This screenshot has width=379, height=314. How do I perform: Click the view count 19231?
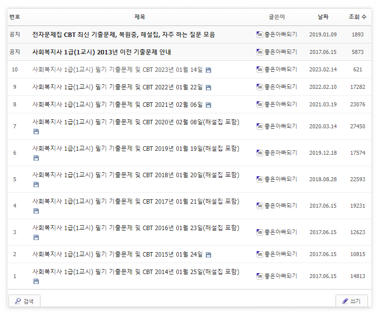[358, 206]
